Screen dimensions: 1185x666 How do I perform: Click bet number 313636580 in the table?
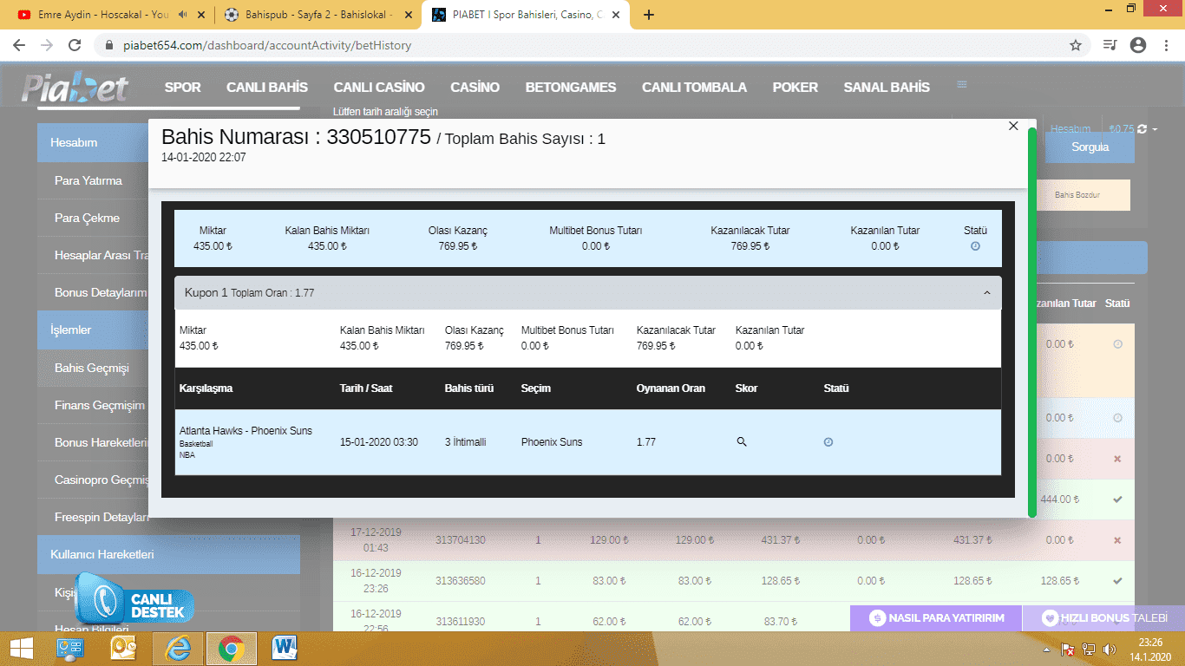click(460, 581)
